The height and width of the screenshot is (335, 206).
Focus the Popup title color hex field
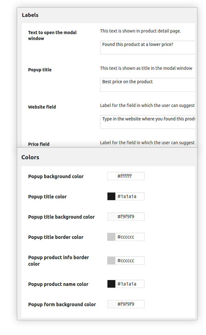pos(130,196)
